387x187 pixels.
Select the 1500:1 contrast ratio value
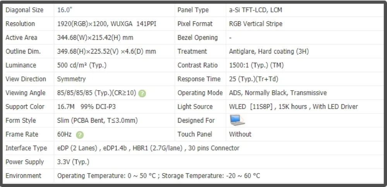pyautogui.click(x=257, y=65)
